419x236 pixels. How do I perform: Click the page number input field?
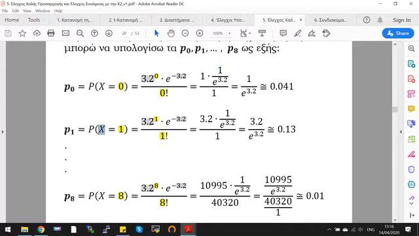(124, 33)
